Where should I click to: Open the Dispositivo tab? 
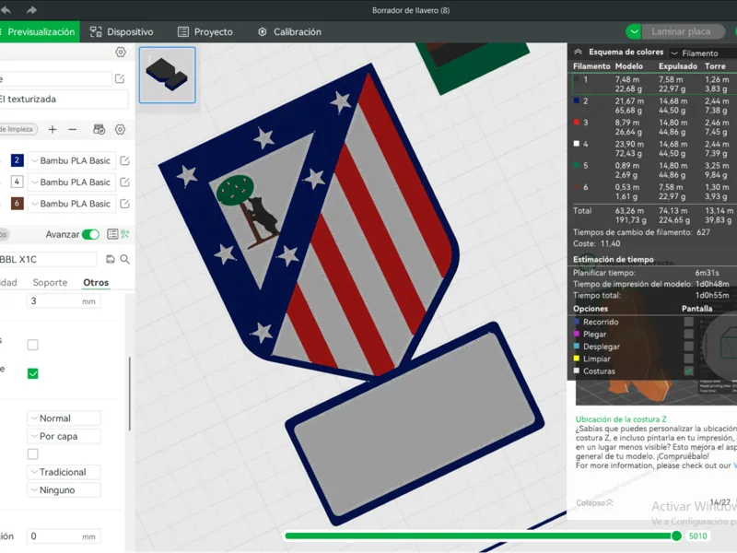(122, 31)
